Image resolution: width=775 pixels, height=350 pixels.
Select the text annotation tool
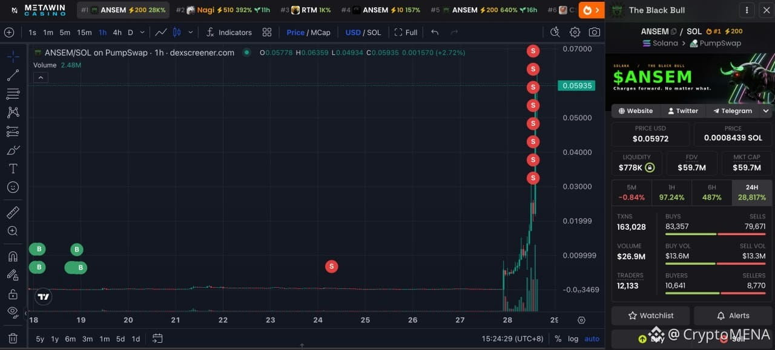click(x=13, y=169)
